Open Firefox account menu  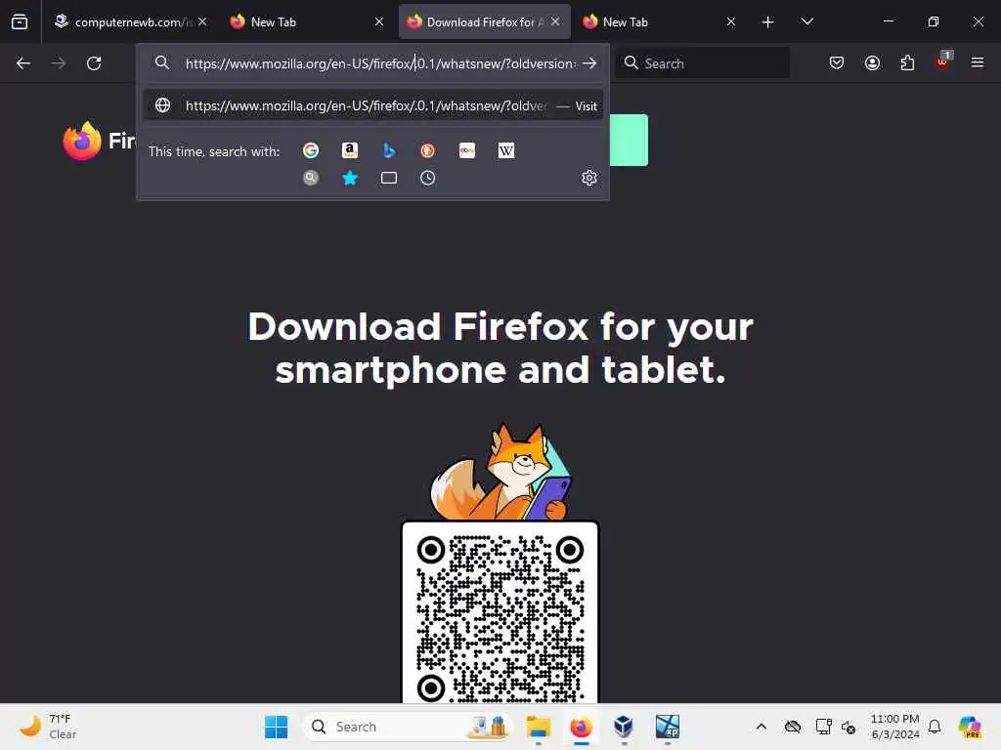872,63
